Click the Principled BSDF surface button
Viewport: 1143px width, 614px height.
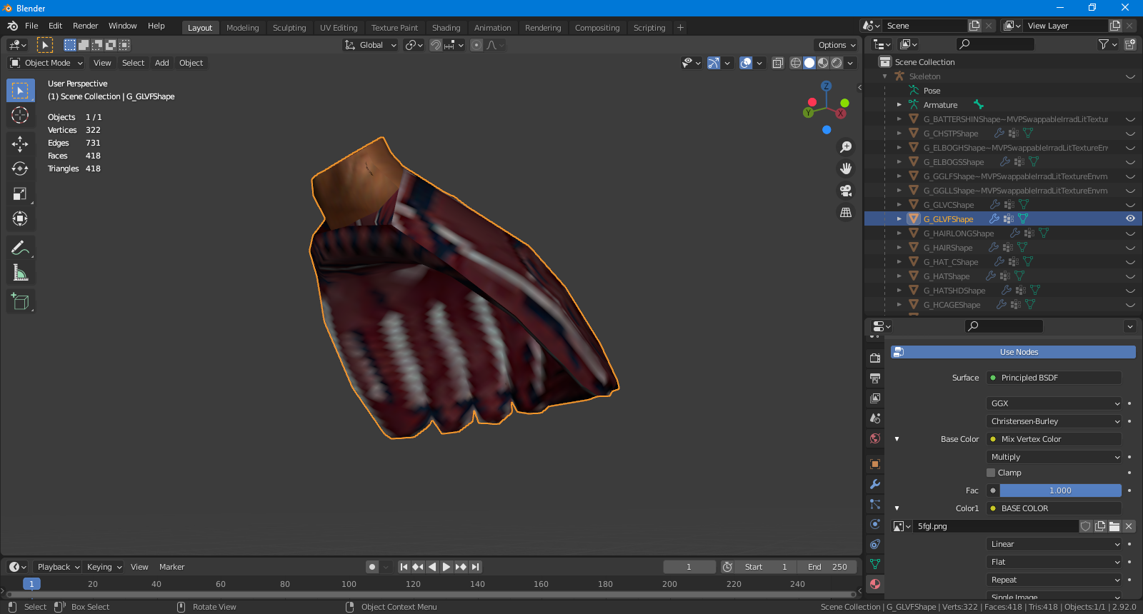point(1054,378)
